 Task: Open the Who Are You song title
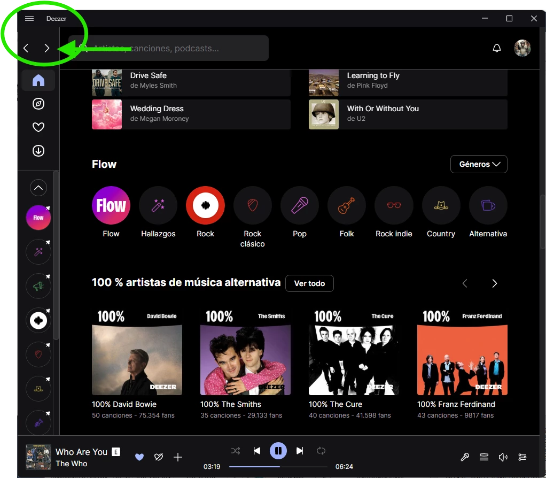(82, 452)
